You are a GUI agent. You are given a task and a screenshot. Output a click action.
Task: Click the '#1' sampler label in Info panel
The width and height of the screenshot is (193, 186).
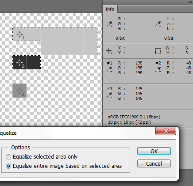pos(109,63)
